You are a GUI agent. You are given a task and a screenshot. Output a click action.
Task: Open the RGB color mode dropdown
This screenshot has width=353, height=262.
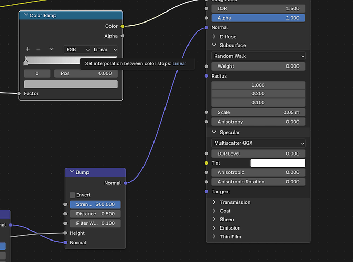tap(77, 50)
